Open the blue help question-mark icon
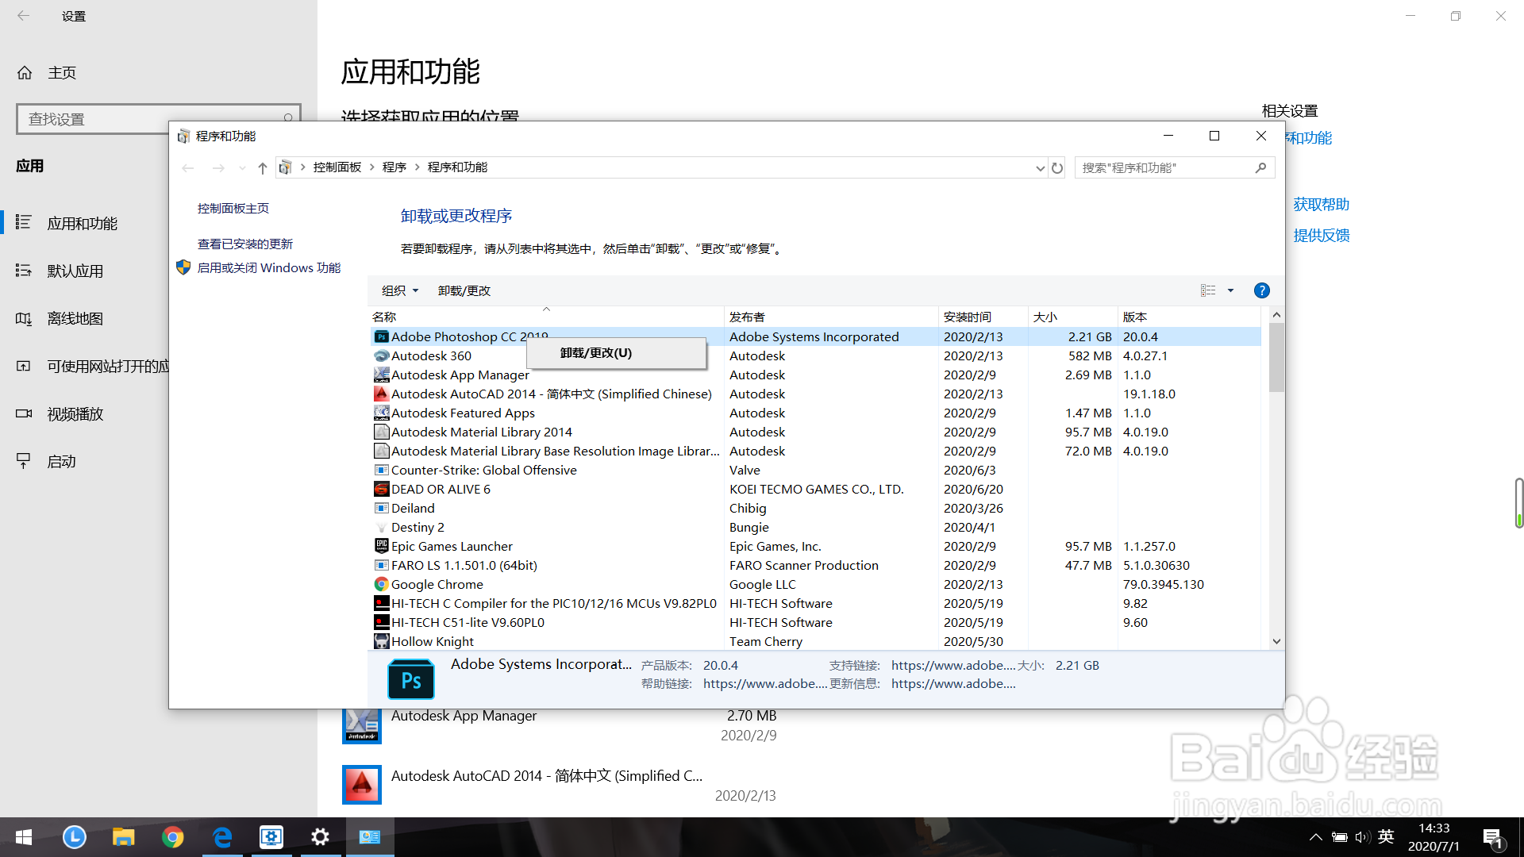 pos(1261,290)
